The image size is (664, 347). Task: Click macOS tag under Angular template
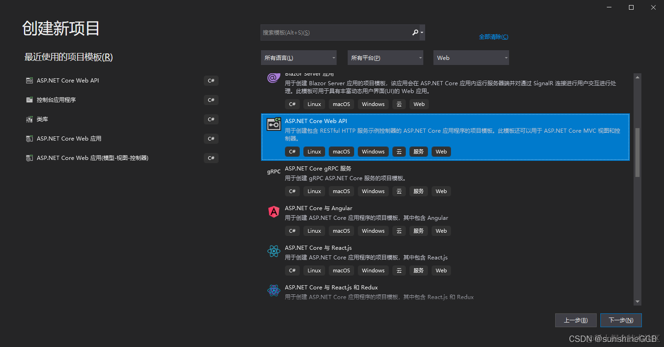click(x=342, y=231)
